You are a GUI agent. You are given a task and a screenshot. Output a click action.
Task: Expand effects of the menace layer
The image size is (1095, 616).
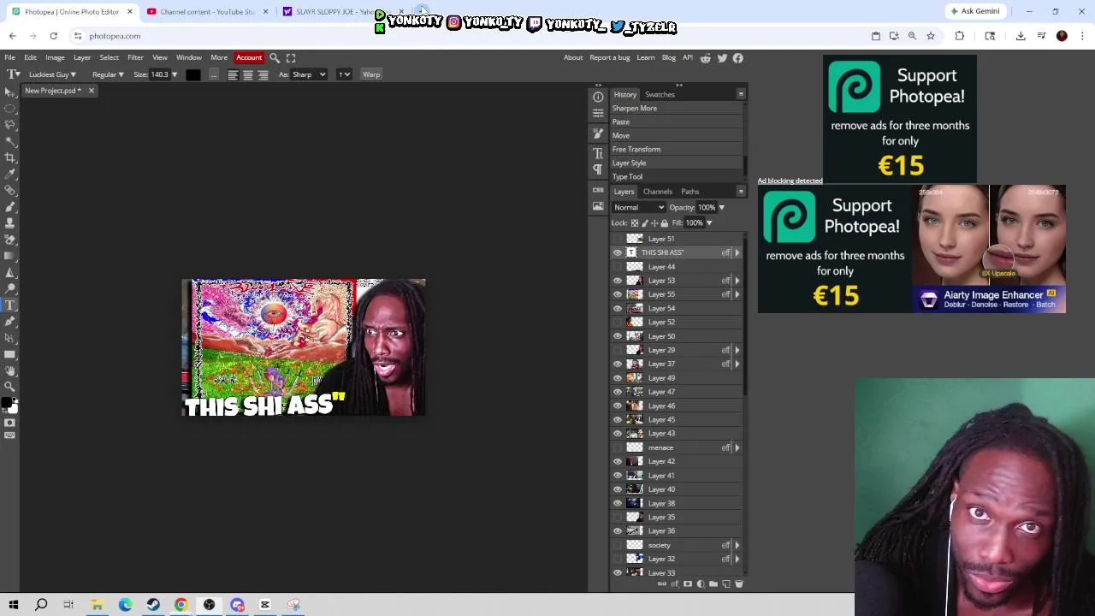[737, 447]
